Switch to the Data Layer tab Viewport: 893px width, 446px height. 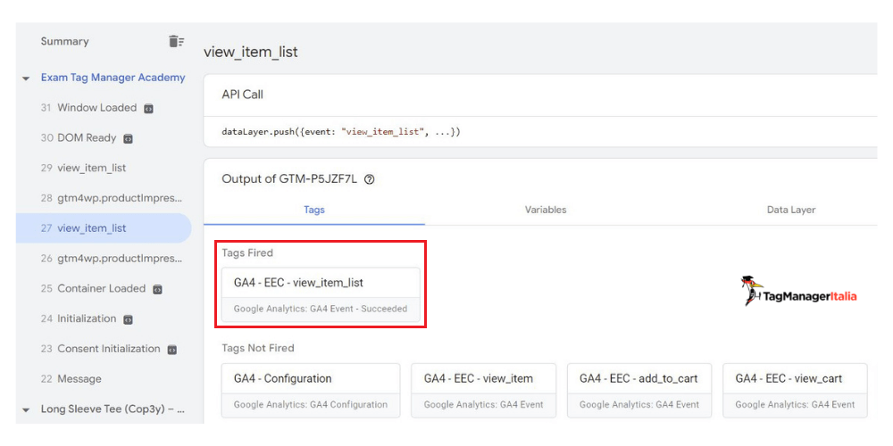(x=791, y=210)
